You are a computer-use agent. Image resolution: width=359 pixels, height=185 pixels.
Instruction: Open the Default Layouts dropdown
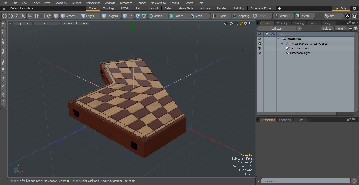point(22,8)
